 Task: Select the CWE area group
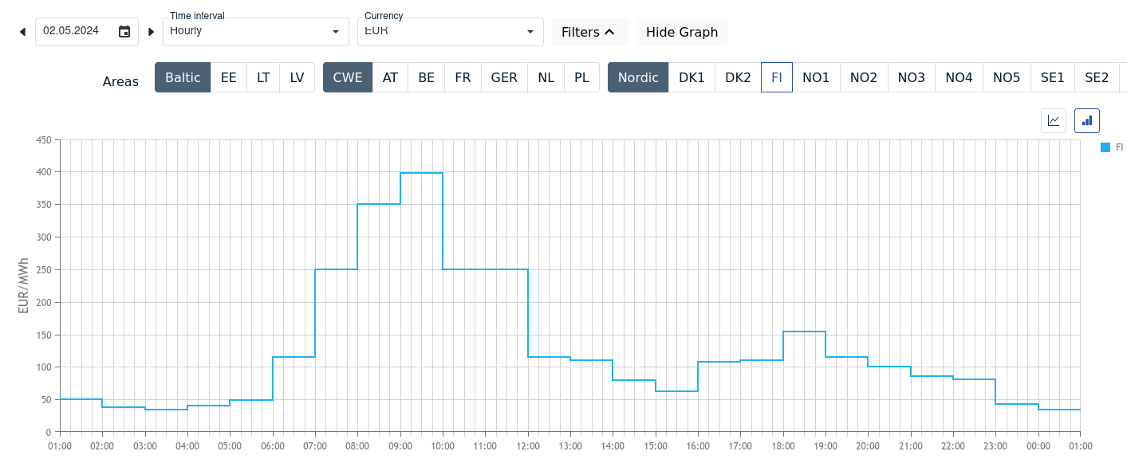click(348, 78)
